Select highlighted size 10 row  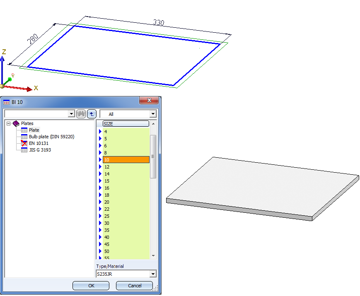click(126, 160)
